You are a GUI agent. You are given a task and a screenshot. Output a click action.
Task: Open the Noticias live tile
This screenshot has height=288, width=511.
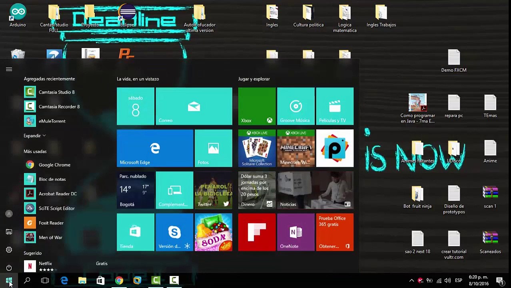(x=315, y=190)
